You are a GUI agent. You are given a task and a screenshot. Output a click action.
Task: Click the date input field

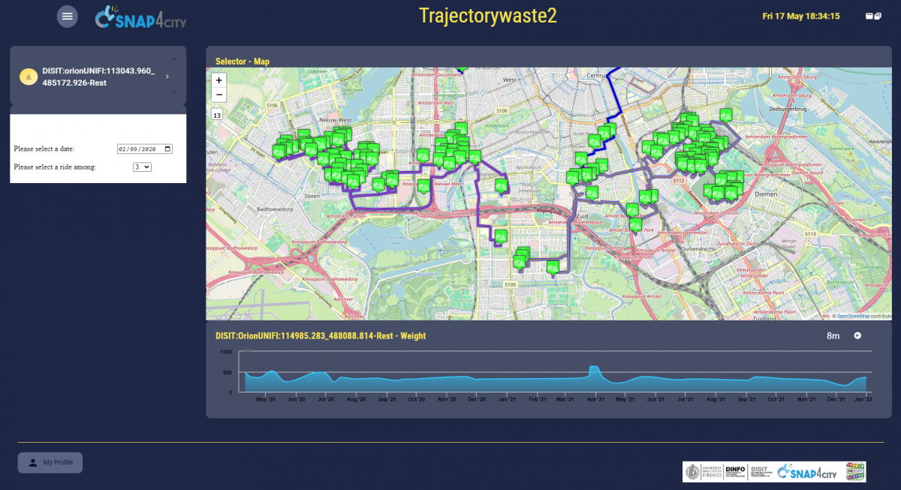[140, 149]
